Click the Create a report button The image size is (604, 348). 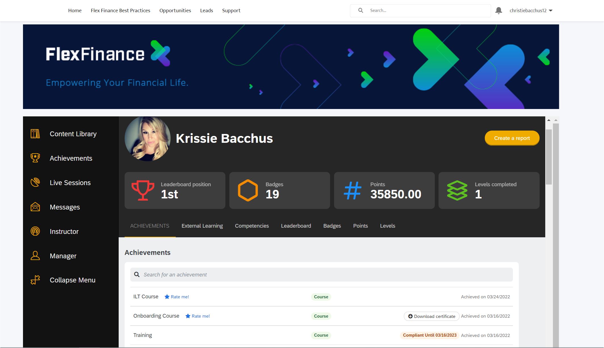(x=512, y=138)
